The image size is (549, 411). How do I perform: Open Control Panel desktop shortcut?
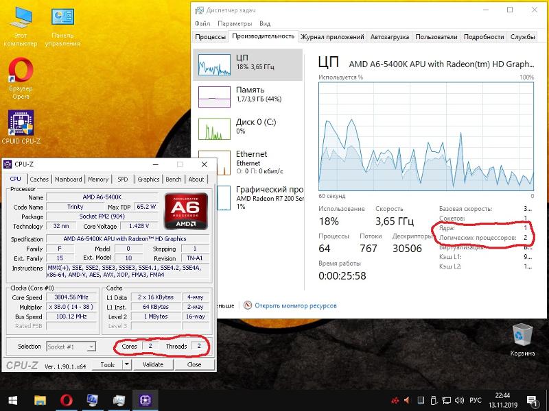62,21
